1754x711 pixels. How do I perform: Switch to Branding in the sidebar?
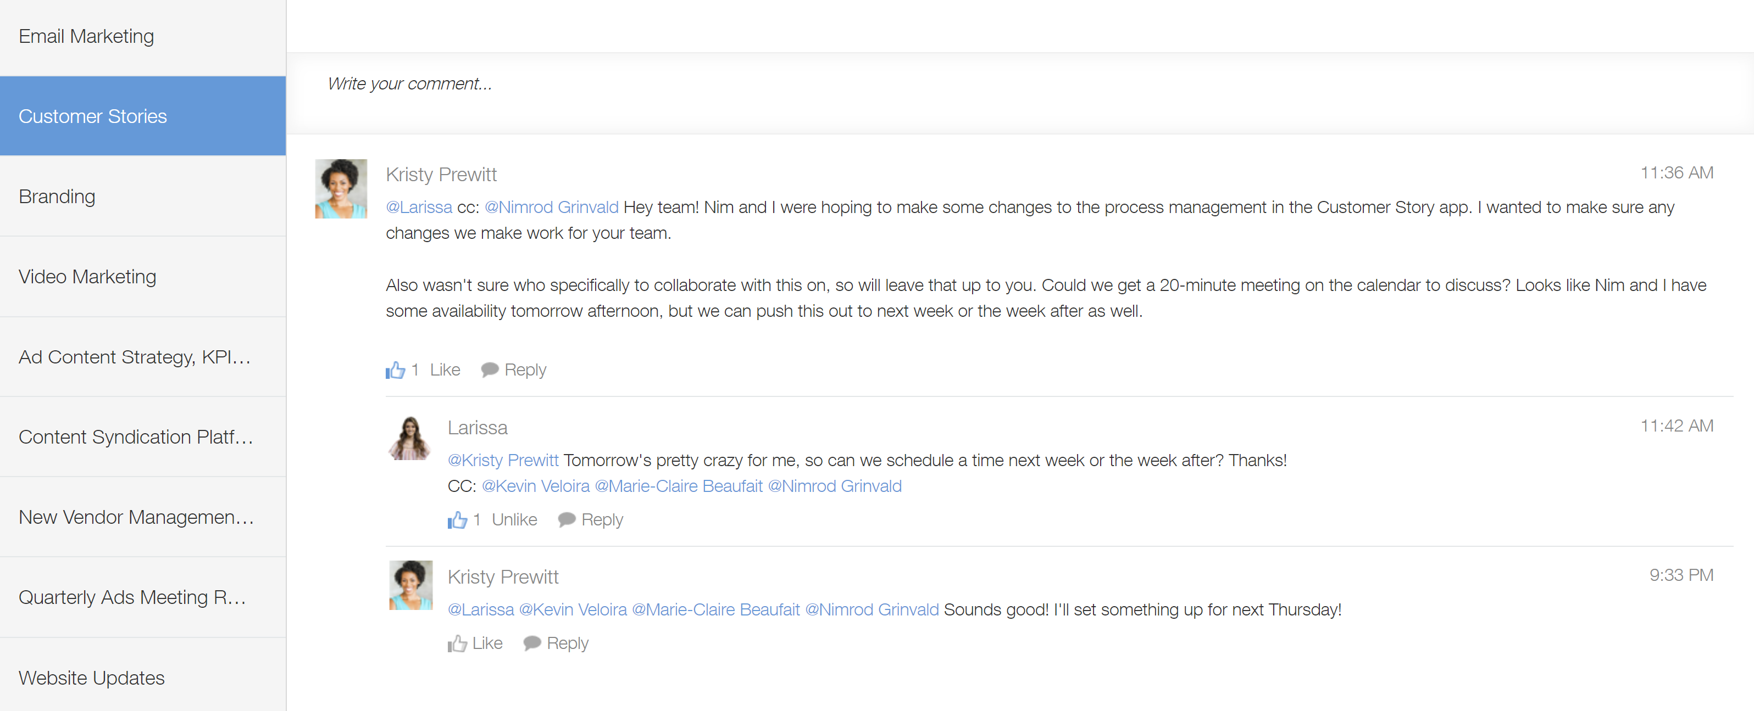57,197
